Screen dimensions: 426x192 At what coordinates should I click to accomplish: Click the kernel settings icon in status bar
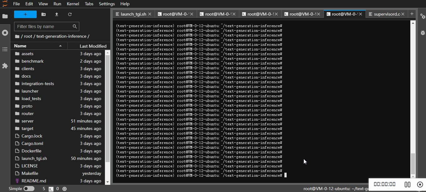pos(65,189)
